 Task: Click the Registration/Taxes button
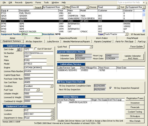click(x=135, y=98)
